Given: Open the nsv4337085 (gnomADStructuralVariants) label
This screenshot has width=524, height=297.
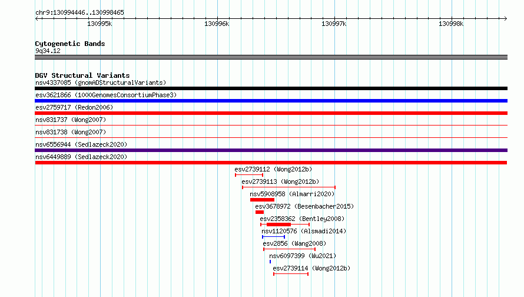Looking at the screenshot, I should (x=101, y=82).
